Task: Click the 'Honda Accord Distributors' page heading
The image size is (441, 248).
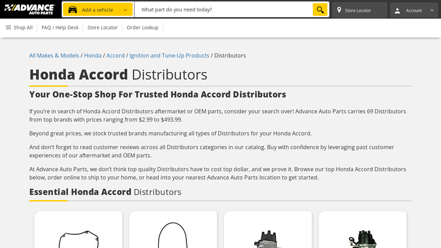Action: click(118, 74)
